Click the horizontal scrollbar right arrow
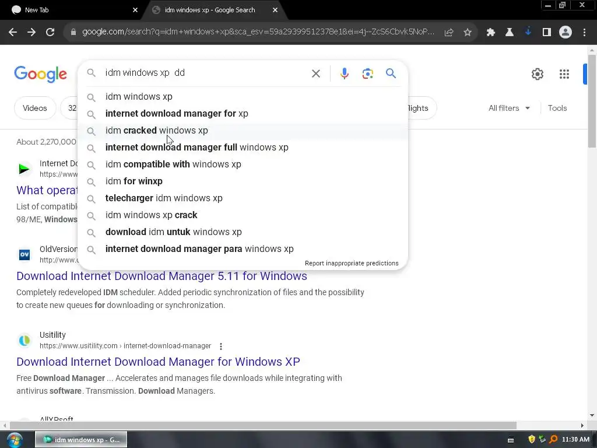The height and width of the screenshot is (448, 597). 582,425
